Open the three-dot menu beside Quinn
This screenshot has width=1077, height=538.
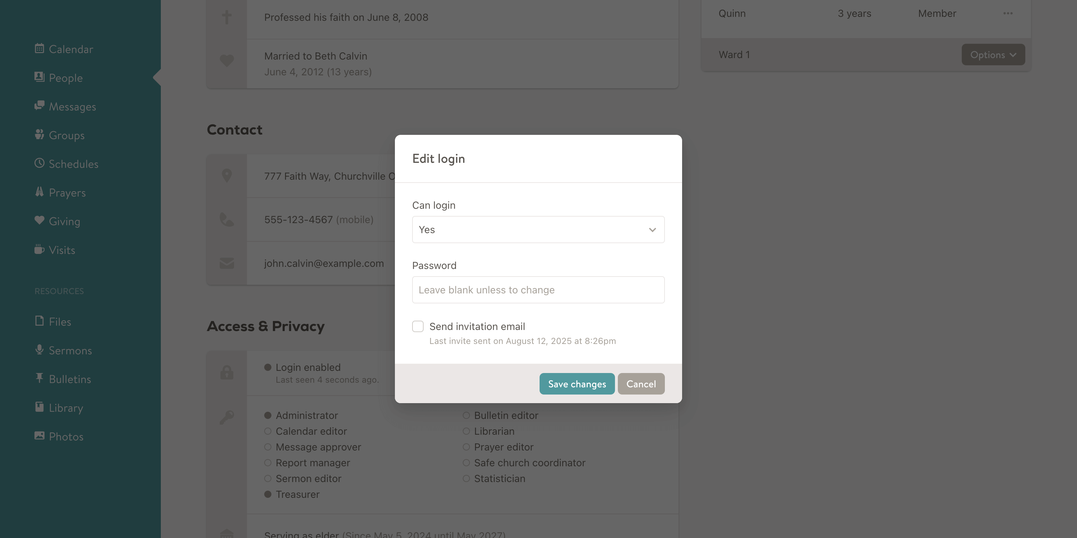[1008, 13]
